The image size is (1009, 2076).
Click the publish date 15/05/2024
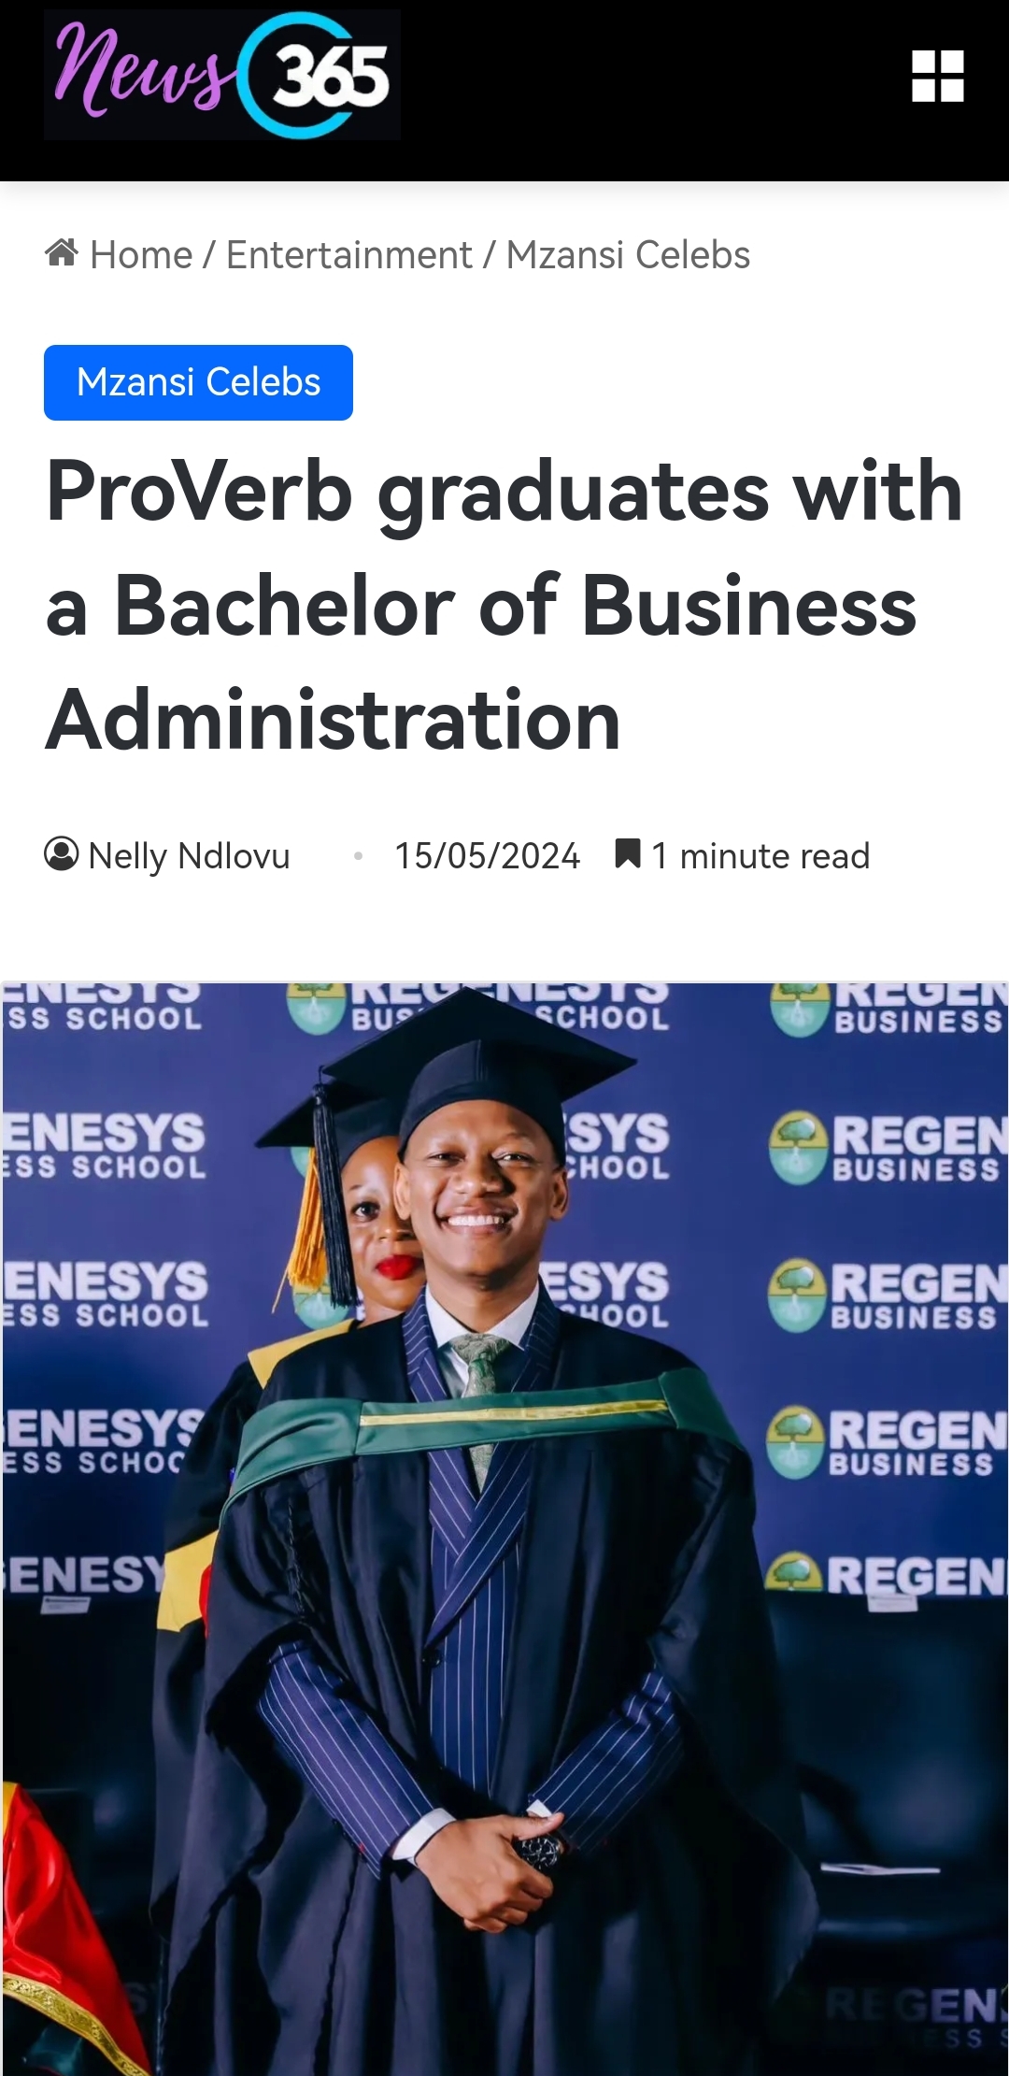point(487,856)
